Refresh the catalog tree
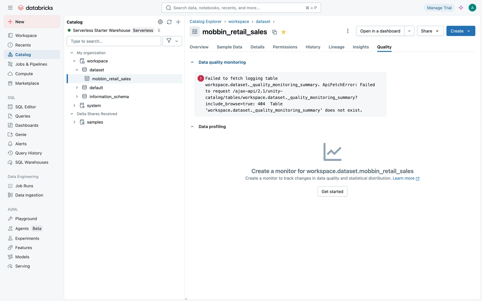 pyautogui.click(x=169, y=22)
